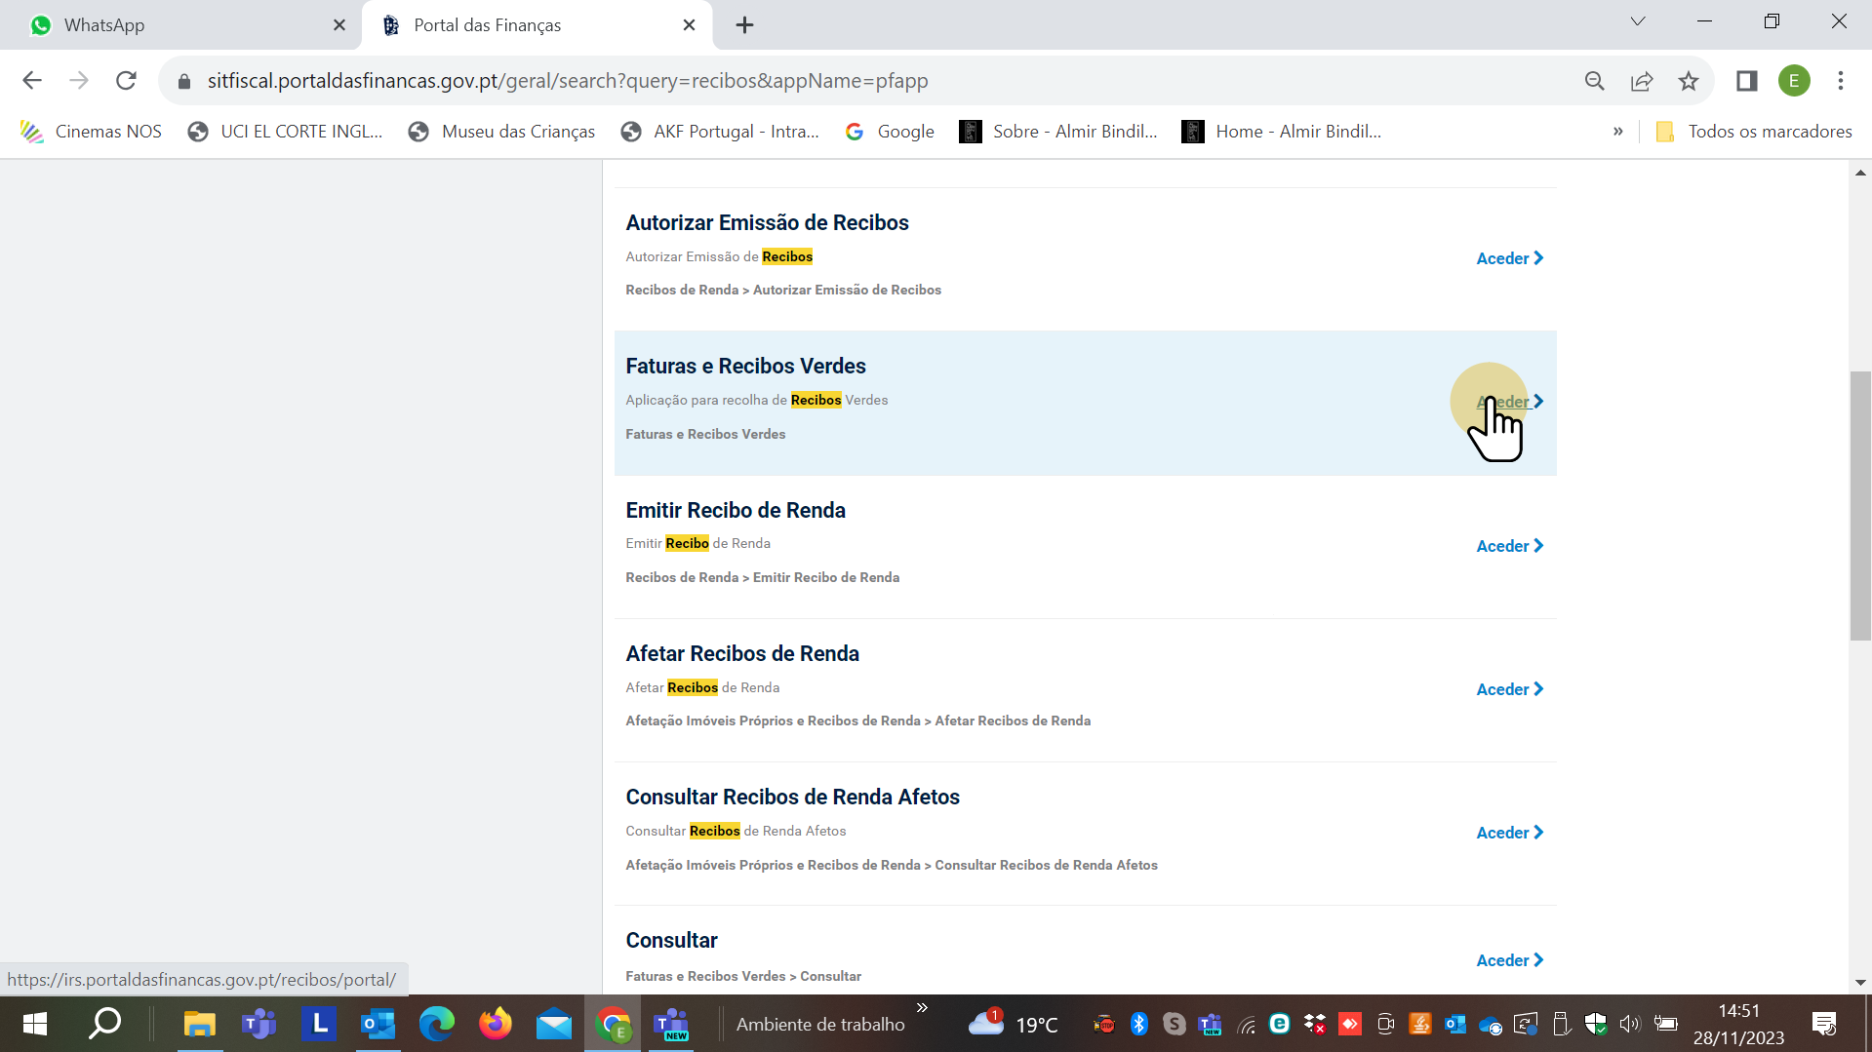Toggle the browser side panel

(1746, 81)
